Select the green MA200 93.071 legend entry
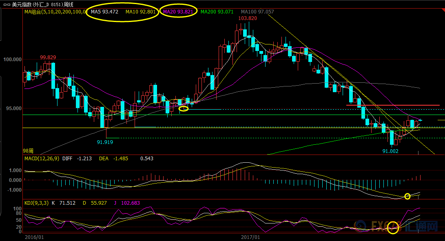The height and width of the screenshot is (241, 445). tap(217, 12)
